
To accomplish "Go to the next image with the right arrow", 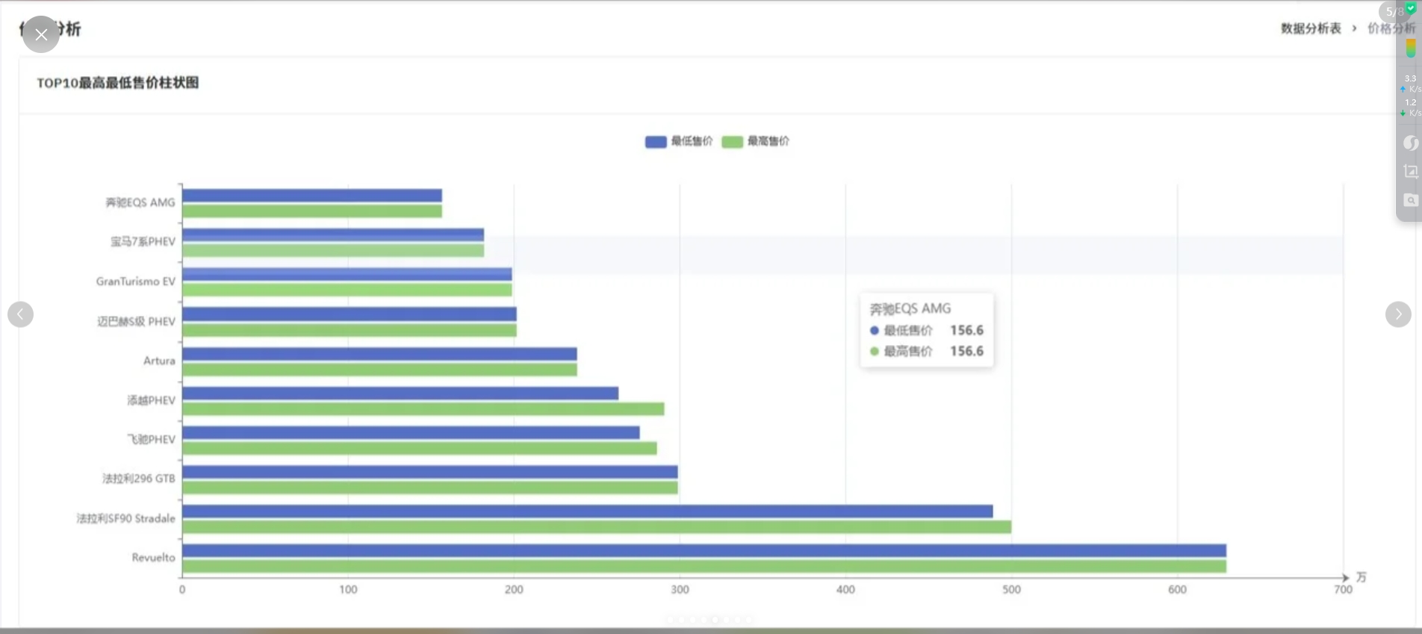I will pyautogui.click(x=1398, y=314).
